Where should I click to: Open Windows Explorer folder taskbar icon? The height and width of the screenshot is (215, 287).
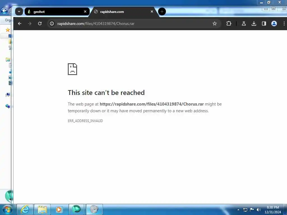pos(42,209)
